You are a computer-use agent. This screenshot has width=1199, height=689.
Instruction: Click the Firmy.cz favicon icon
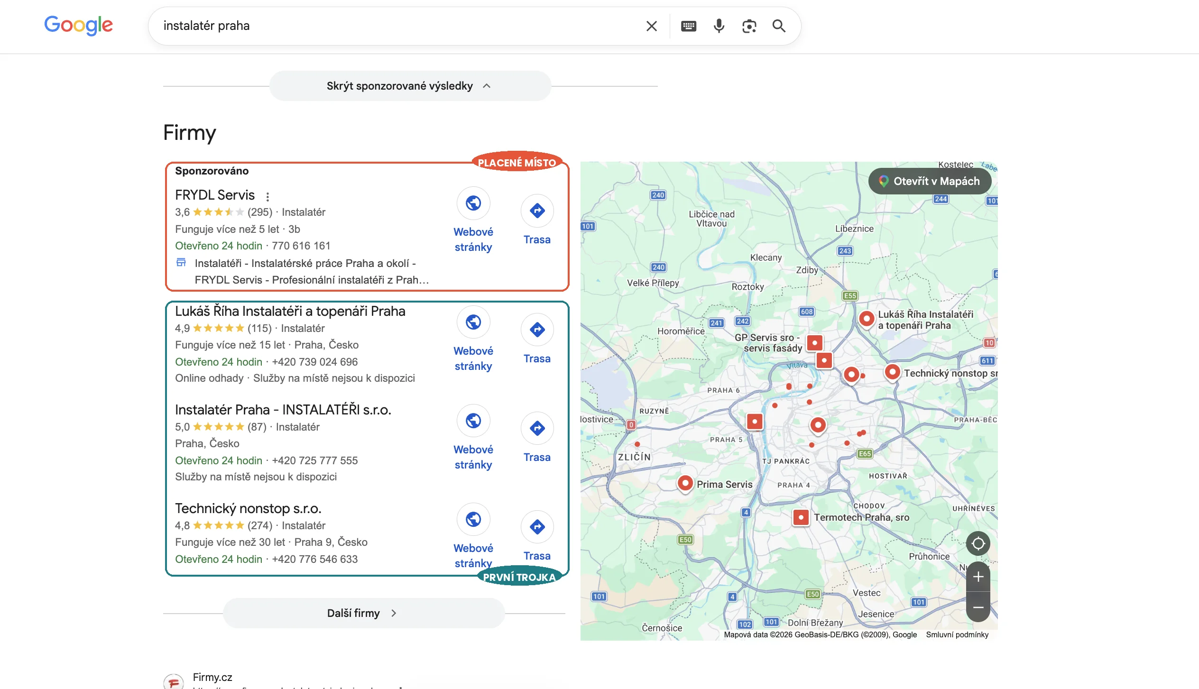(174, 682)
